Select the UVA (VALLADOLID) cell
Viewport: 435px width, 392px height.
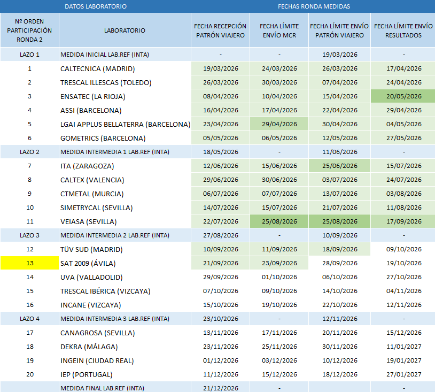[x=125, y=277]
